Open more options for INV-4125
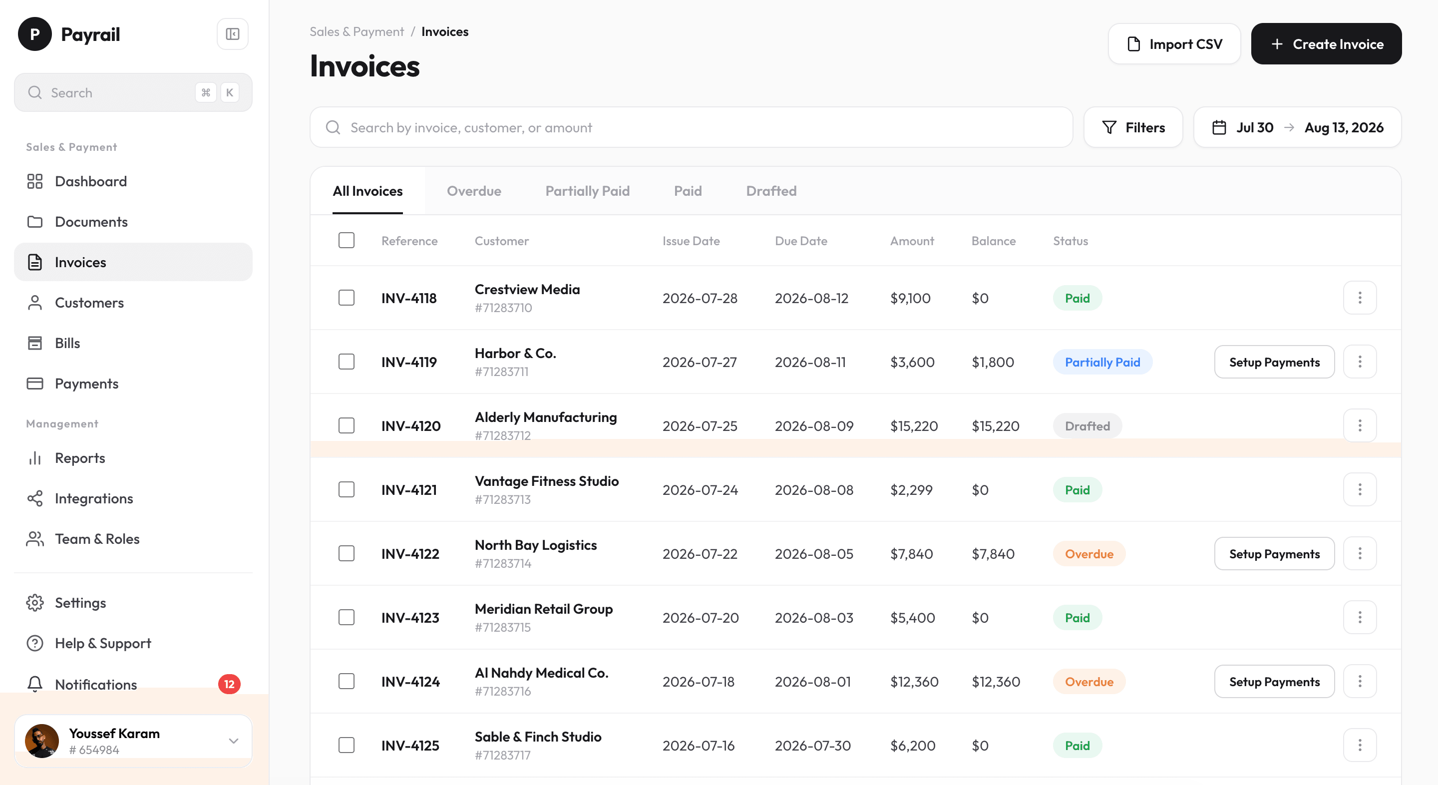This screenshot has height=785, width=1438. [1360, 746]
